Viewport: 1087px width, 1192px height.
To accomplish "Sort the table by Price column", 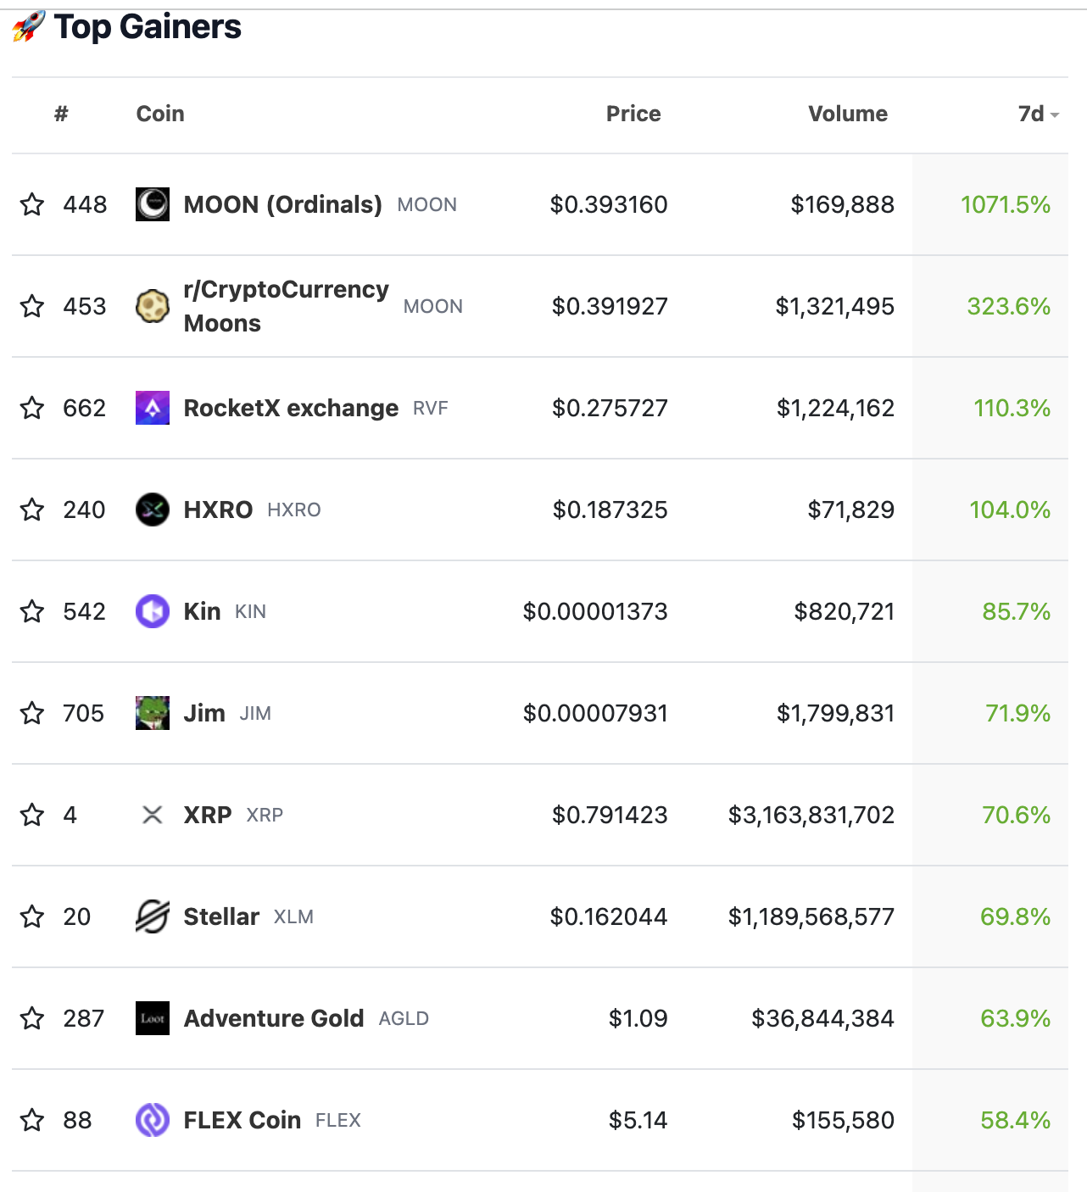I will coord(633,114).
